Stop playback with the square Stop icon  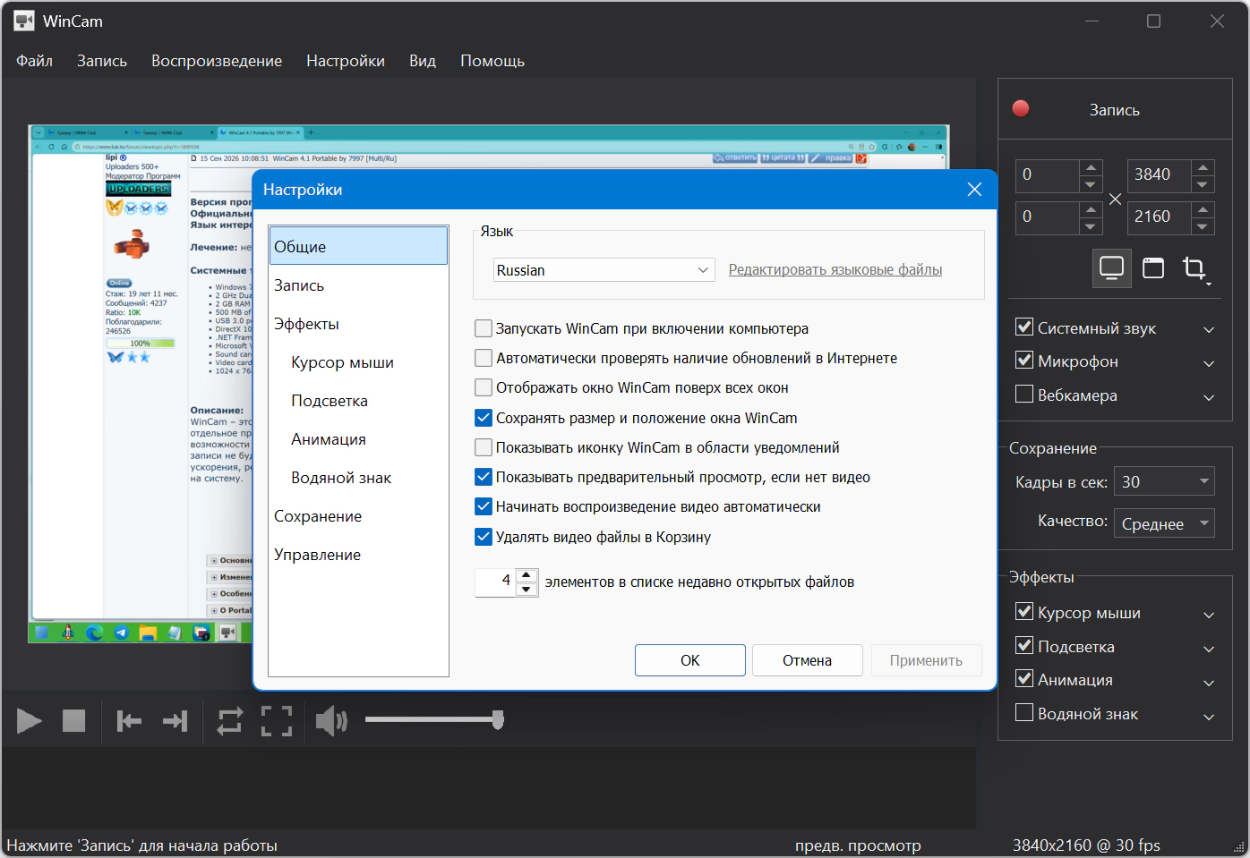73,720
